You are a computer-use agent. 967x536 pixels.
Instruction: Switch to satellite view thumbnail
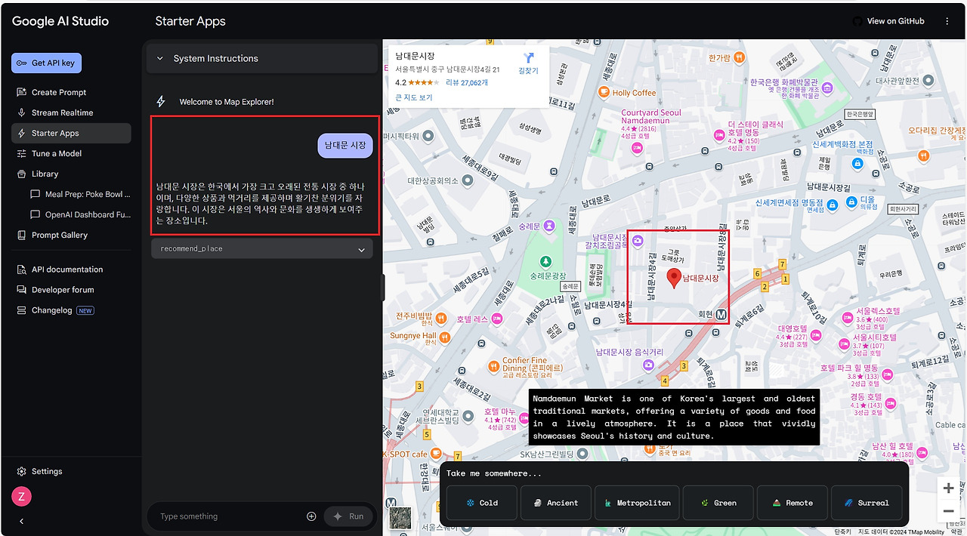click(x=400, y=518)
